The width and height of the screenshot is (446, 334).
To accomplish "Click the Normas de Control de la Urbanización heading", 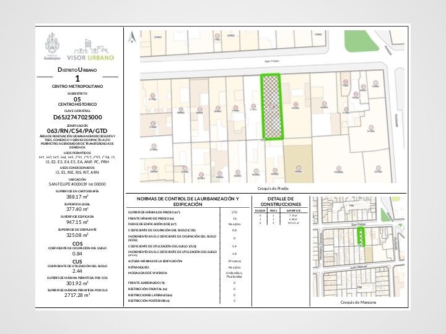I will 187,201.
